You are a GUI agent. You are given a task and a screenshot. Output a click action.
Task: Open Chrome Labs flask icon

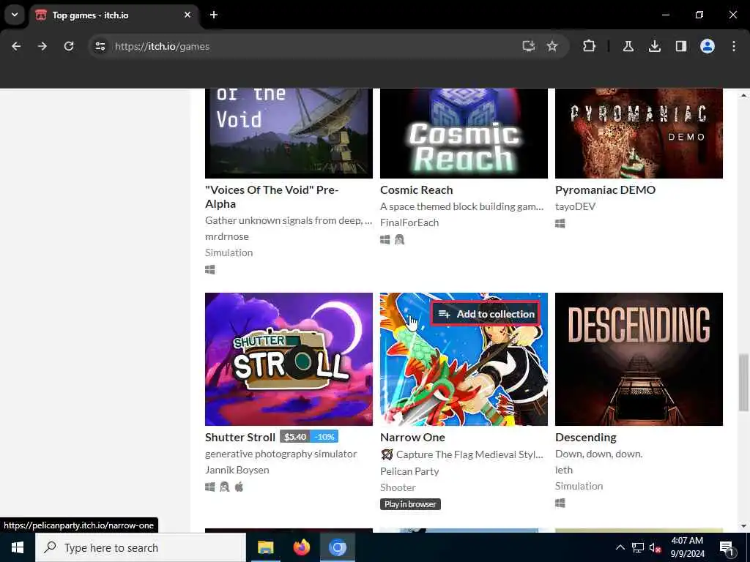(x=628, y=46)
